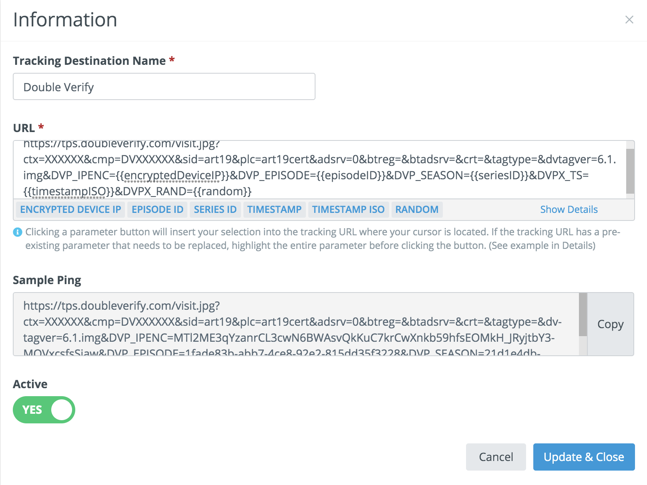Toggle the Active YES switch off
Image resolution: width=647 pixels, height=485 pixels.
pos(44,410)
